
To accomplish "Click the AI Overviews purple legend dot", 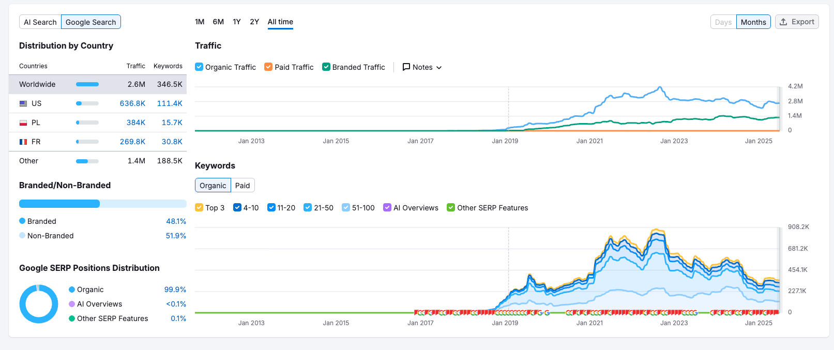I will (x=72, y=304).
